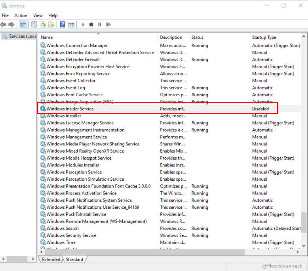The width and height of the screenshot is (308, 271).
Task: Select Windows Perception Simulation Service row
Action: (x=170, y=179)
